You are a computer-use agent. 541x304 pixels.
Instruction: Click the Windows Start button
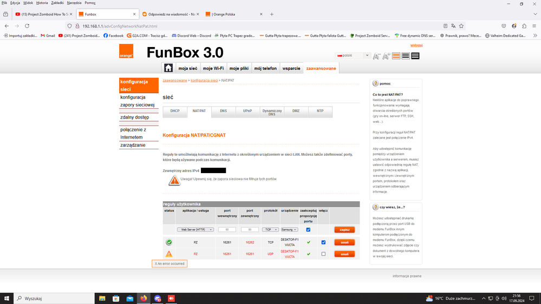pyautogui.click(x=6, y=299)
